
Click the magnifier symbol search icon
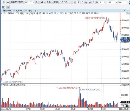coord(37,2)
